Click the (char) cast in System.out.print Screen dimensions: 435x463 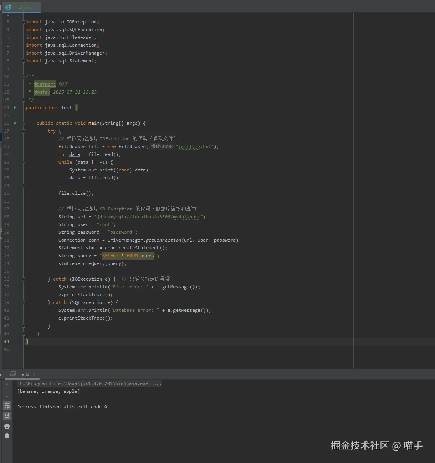124,170
